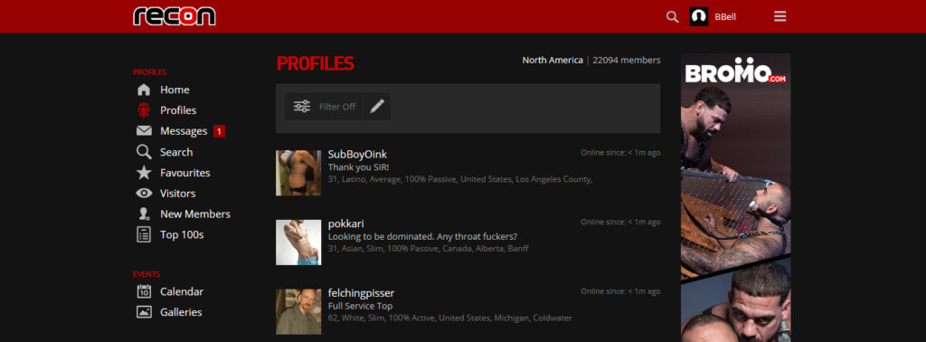Click the Messages envelope icon
This screenshot has height=342, width=926.
(x=144, y=131)
